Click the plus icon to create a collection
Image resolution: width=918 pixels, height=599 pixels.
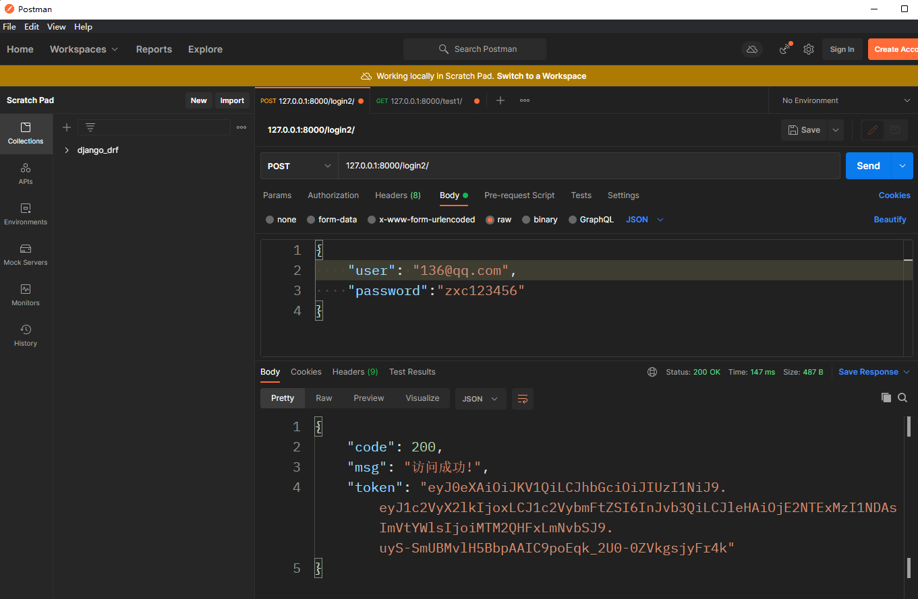point(67,127)
